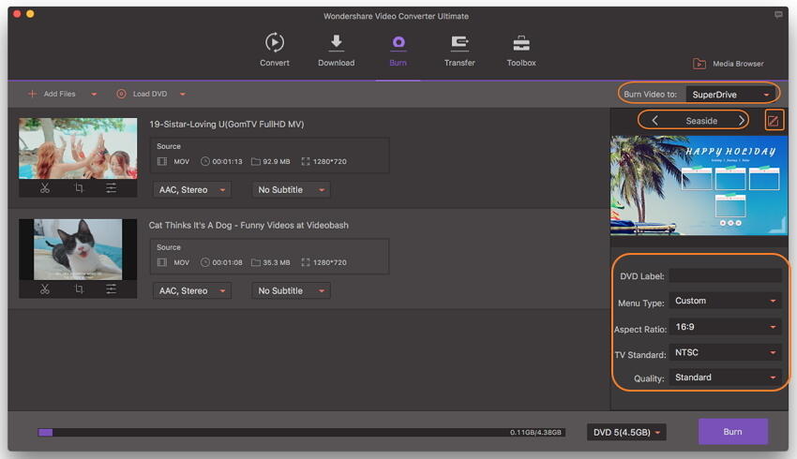Screen dimensions: 797x459
Task: Open the Transfer tab
Action: 459,50
